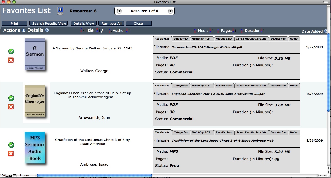The width and height of the screenshot is (331, 178).
Task: Open the Favorites List help monitor icon
Action: point(60,10)
